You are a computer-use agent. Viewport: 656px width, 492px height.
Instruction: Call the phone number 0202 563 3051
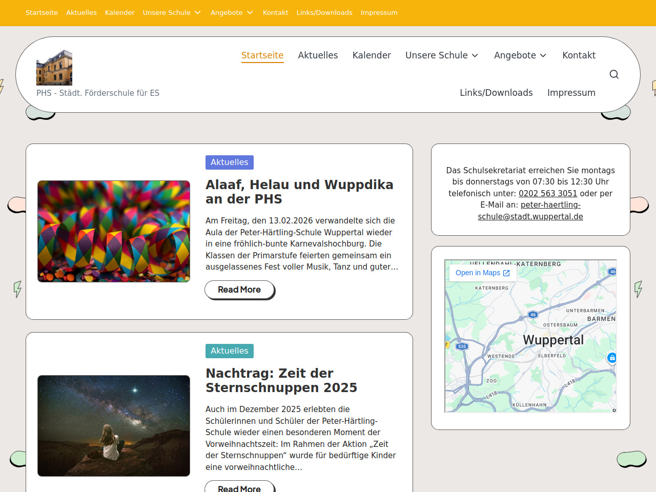[547, 194]
